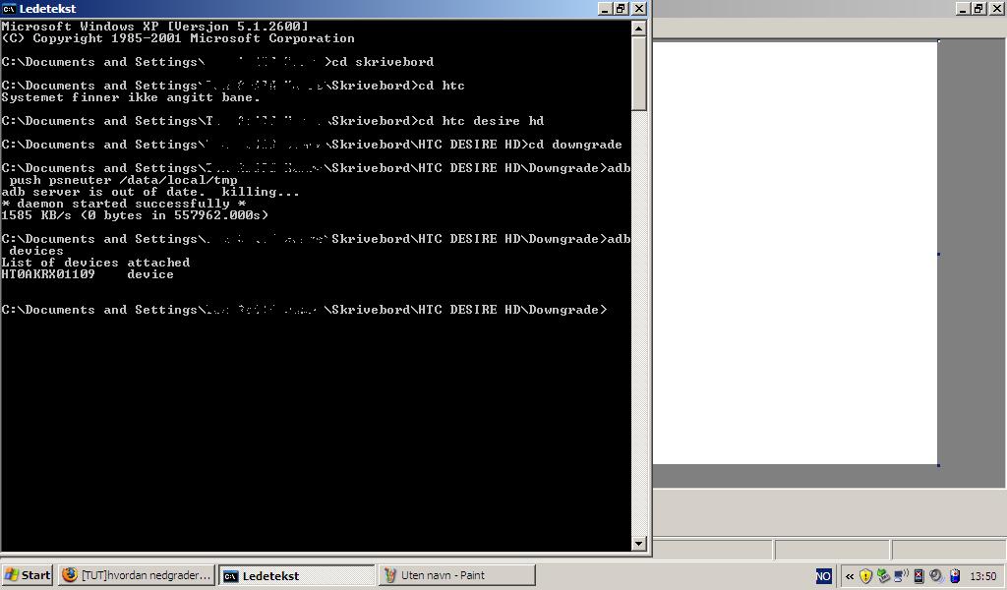Click the 'daemon started successfully' line
Screen dimensions: 1007x590
[x=123, y=204]
